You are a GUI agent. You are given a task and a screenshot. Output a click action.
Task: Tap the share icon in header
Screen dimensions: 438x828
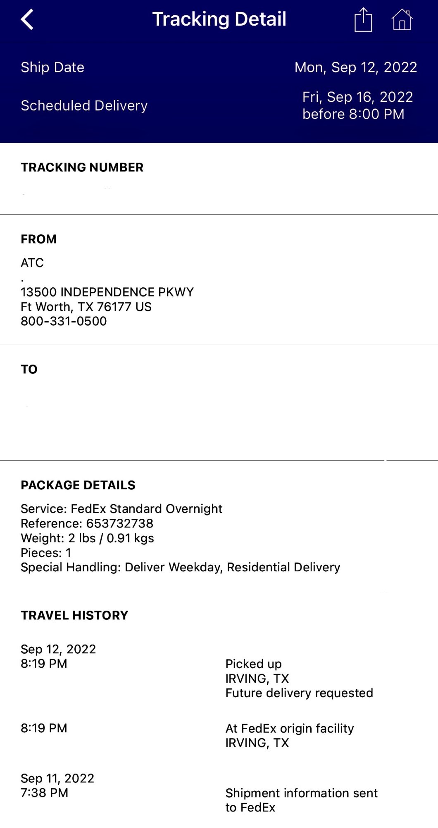pyautogui.click(x=363, y=19)
